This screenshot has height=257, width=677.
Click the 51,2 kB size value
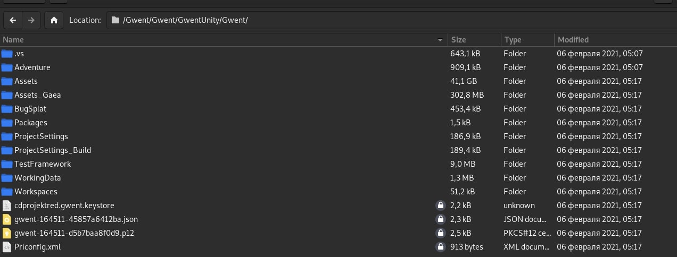coord(463,192)
